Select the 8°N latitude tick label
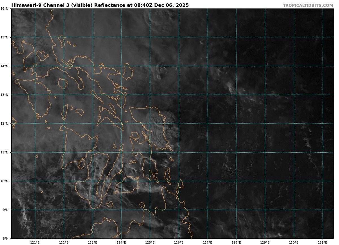Image resolution: width=339 pixels, height=245 pixels. pos(4,239)
